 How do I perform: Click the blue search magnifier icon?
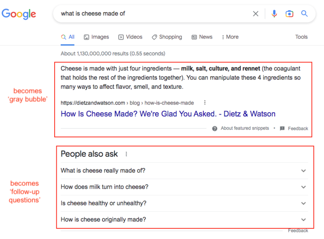[305, 14]
